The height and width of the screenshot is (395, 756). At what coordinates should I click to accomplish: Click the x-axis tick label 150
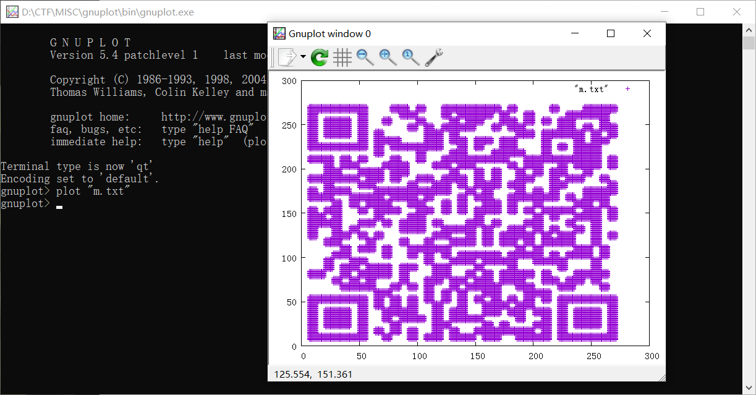(477, 356)
